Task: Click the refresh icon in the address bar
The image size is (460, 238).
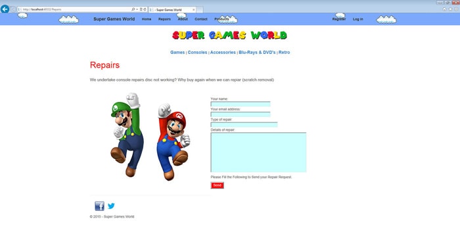Action: (x=145, y=9)
